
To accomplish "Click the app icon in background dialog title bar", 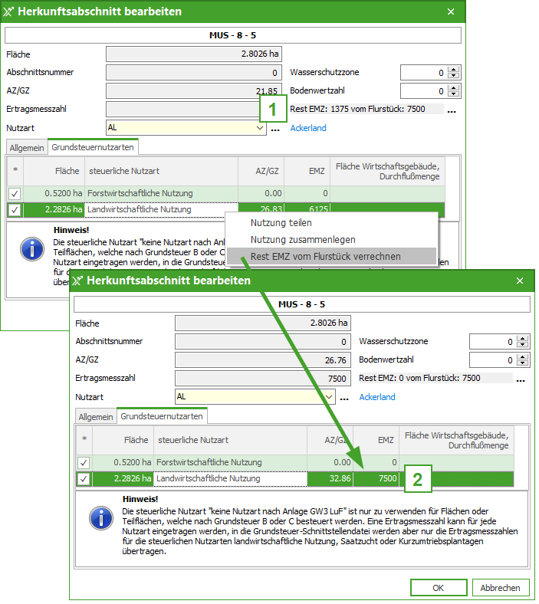I will 9,11.
